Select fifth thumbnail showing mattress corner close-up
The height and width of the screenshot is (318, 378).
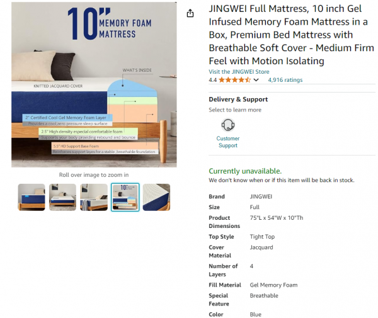coord(156,197)
